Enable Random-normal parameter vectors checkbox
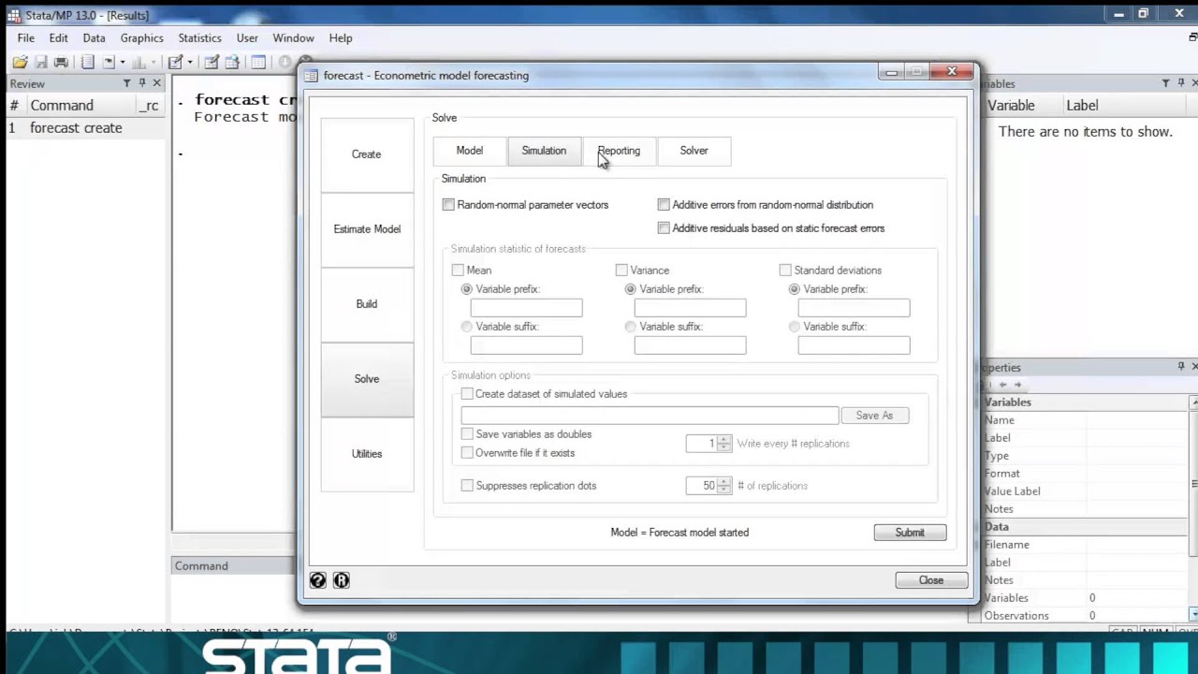Image resolution: width=1198 pixels, height=674 pixels. coord(448,205)
